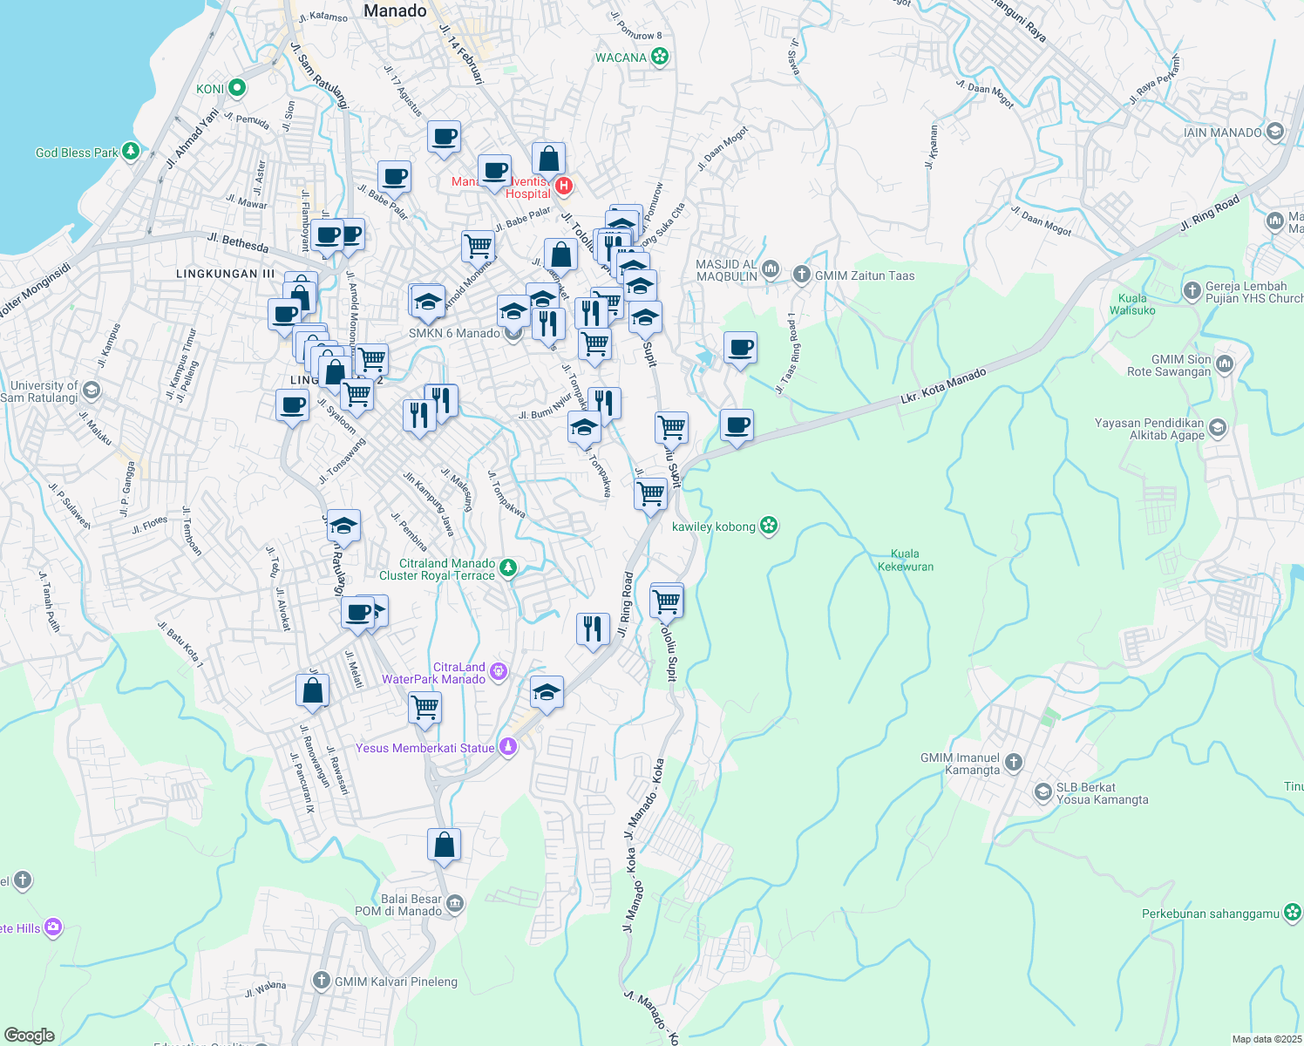Open the Yayasan Pendidikan Alkitab Agape marker
This screenshot has height=1046, width=1304.
pos(1217,428)
